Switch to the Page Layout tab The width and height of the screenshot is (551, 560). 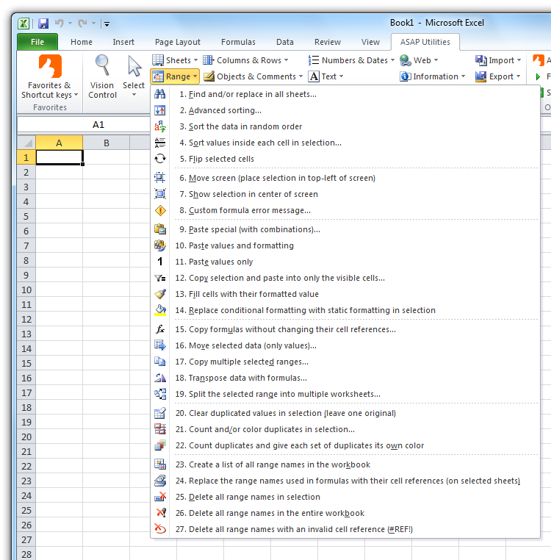click(178, 42)
